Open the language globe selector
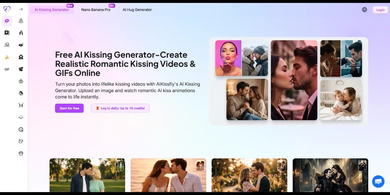The width and height of the screenshot is (390, 195). pyautogui.click(x=364, y=10)
